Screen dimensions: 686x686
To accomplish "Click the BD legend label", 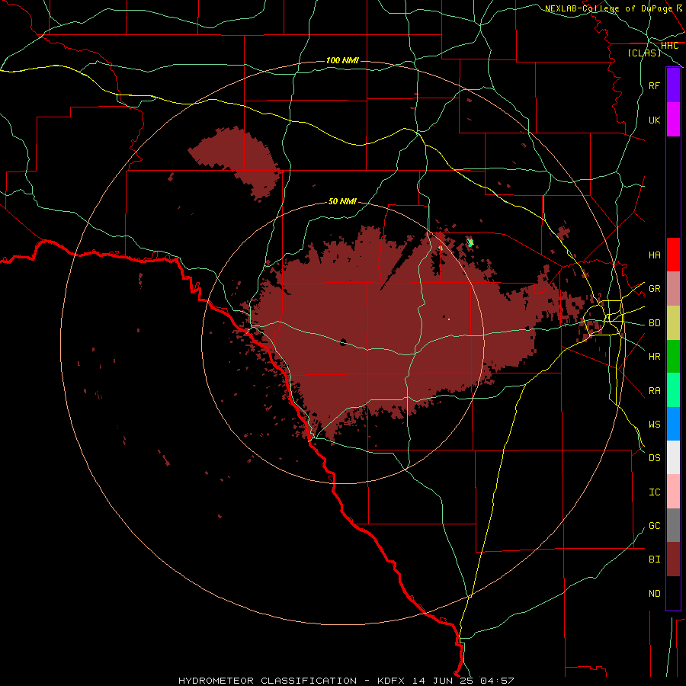I will click(x=655, y=323).
